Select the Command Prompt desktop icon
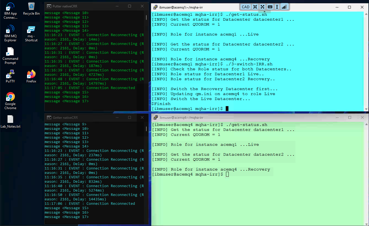The image size is (369, 226). 10,56
